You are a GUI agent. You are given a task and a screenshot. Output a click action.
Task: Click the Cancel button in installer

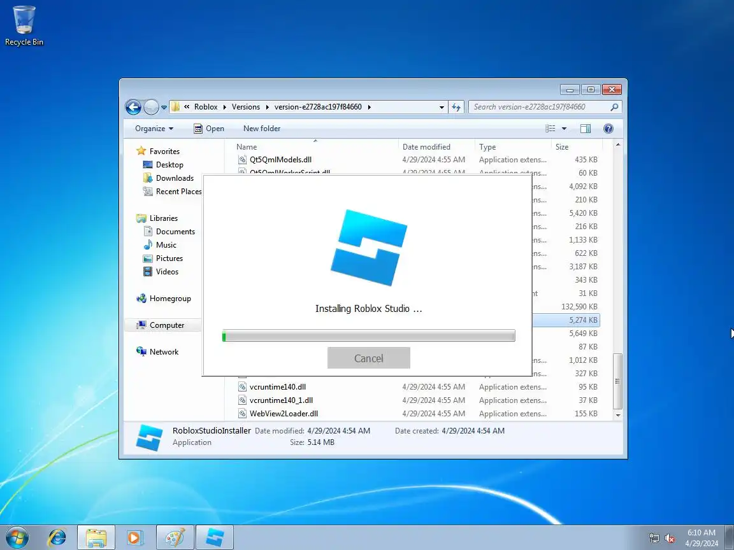point(368,358)
